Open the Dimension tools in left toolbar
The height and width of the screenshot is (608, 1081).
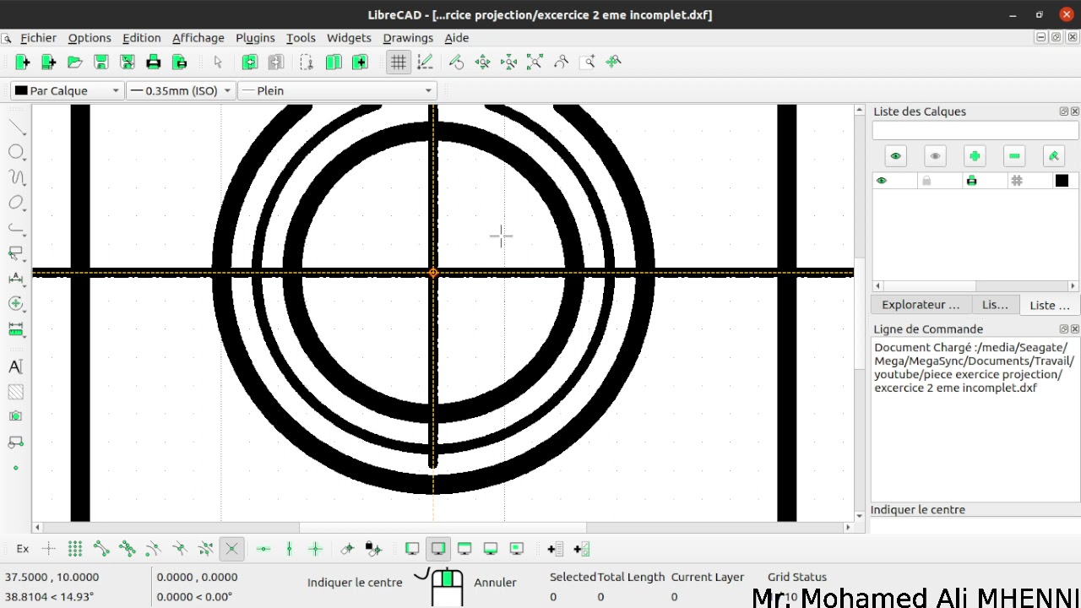pyautogui.click(x=16, y=278)
